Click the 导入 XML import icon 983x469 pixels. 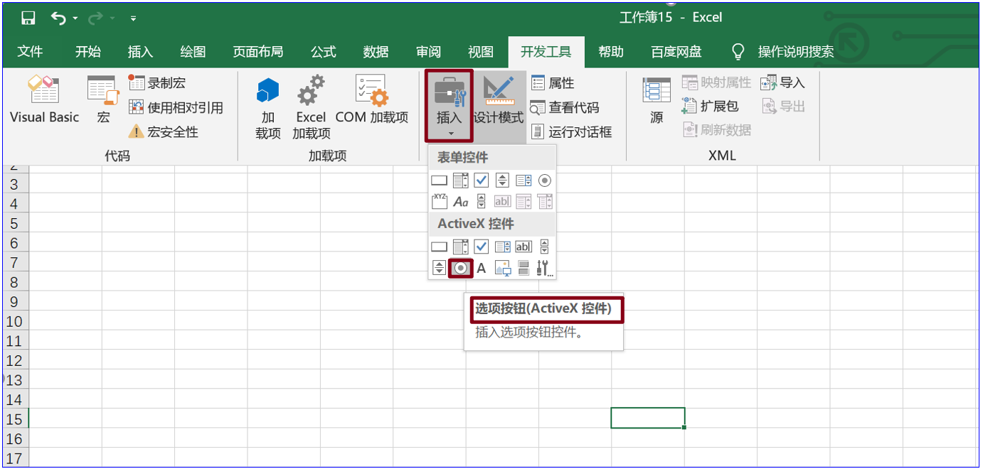coord(782,82)
